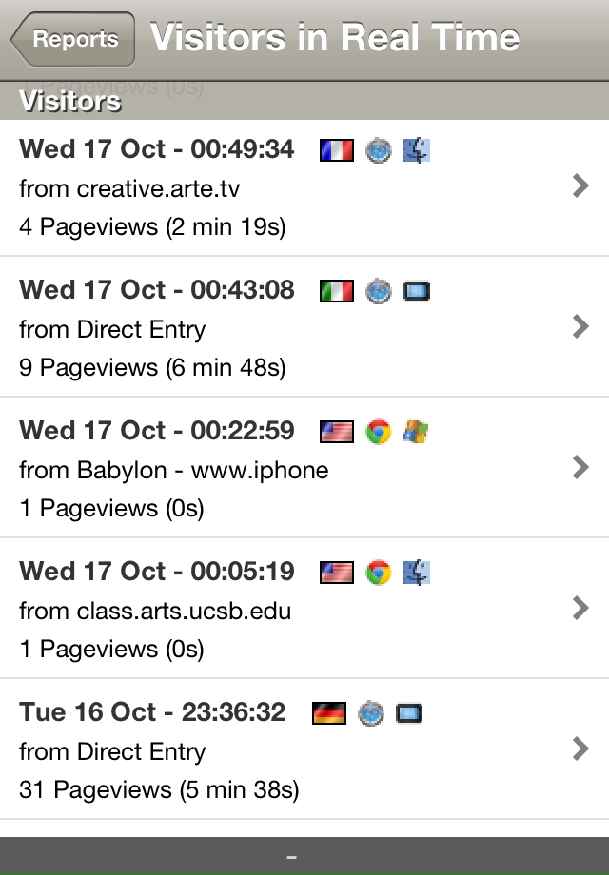Screen dimensions: 609x875
Task: Tap iPad device icon on 00:43:08 visit
Action: [417, 291]
